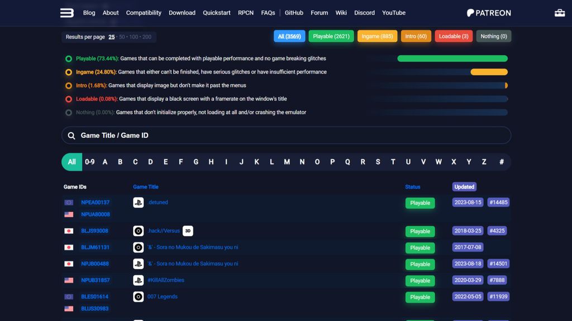Filter by Ingame (885) status

377,36
